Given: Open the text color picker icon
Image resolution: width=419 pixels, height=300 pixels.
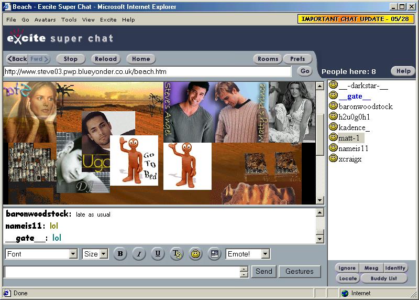Looking at the screenshot, I should [177, 254].
